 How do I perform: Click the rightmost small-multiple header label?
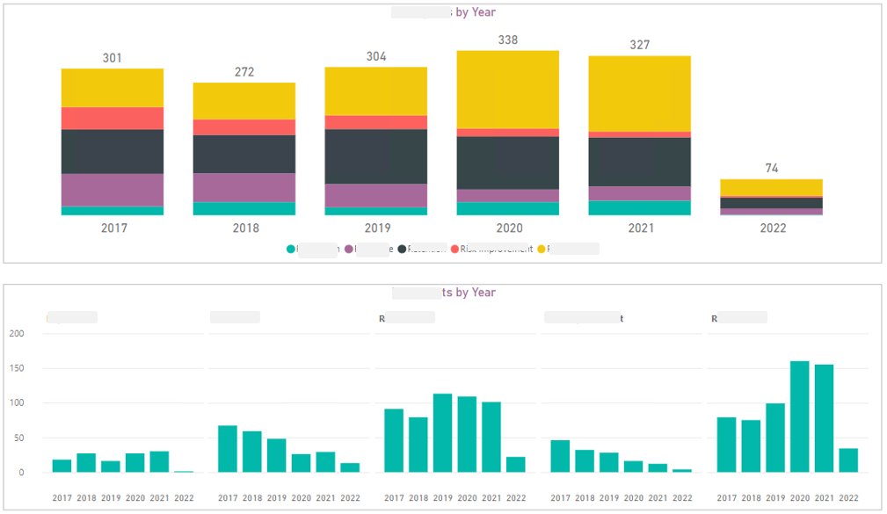pyautogui.click(x=738, y=317)
